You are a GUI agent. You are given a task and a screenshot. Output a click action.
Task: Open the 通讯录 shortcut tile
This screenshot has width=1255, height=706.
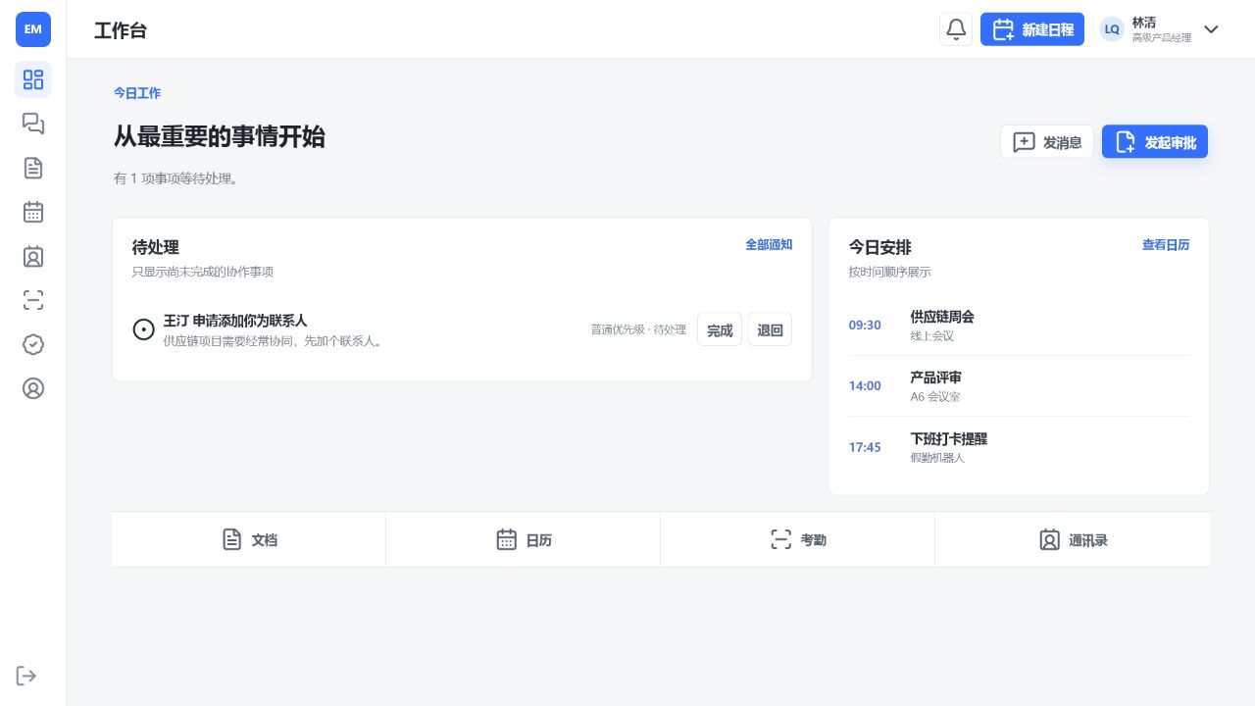(1073, 539)
